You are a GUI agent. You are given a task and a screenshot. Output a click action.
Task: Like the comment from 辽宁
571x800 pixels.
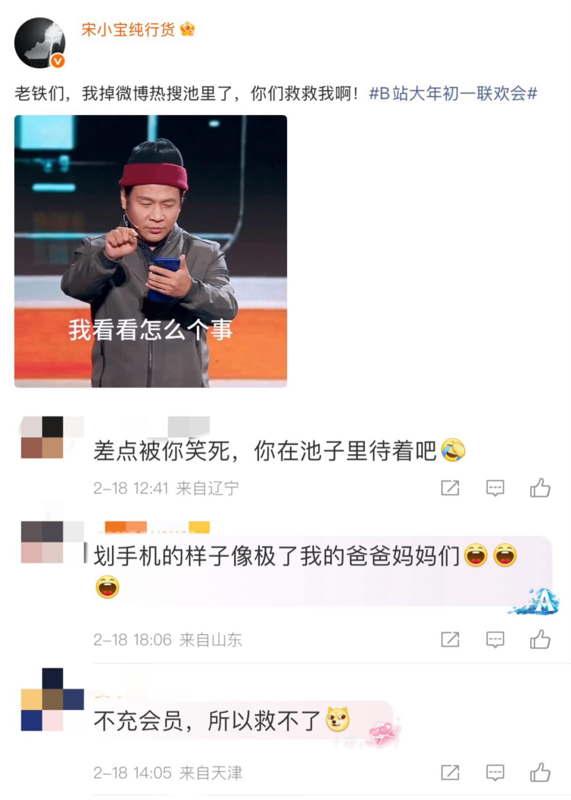click(x=540, y=488)
